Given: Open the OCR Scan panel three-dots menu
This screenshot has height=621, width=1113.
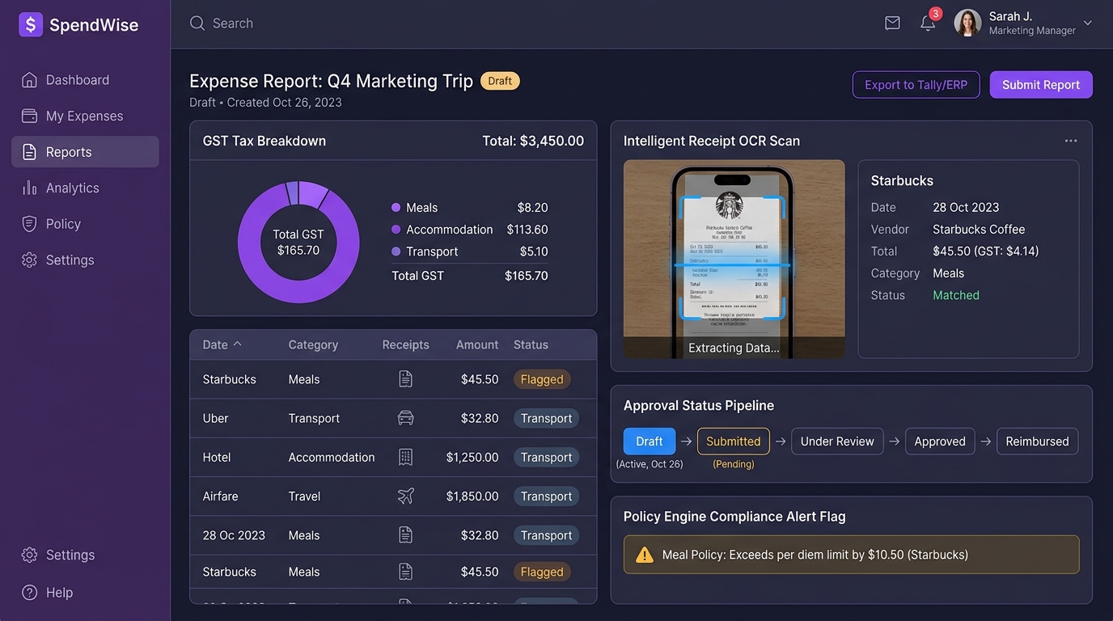Looking at the screenshot, I should (x=1071, y=141).
